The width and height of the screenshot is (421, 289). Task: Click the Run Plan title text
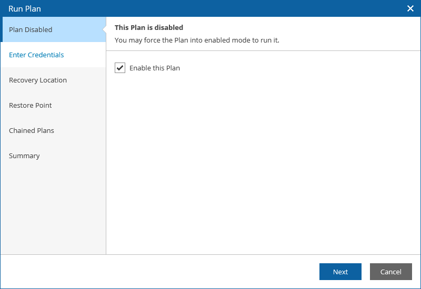(x=25, y=8)
